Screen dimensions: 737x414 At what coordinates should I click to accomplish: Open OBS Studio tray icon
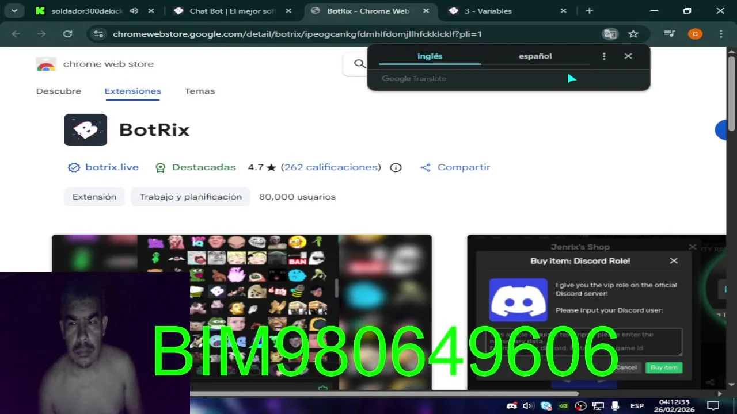point(581,406)
